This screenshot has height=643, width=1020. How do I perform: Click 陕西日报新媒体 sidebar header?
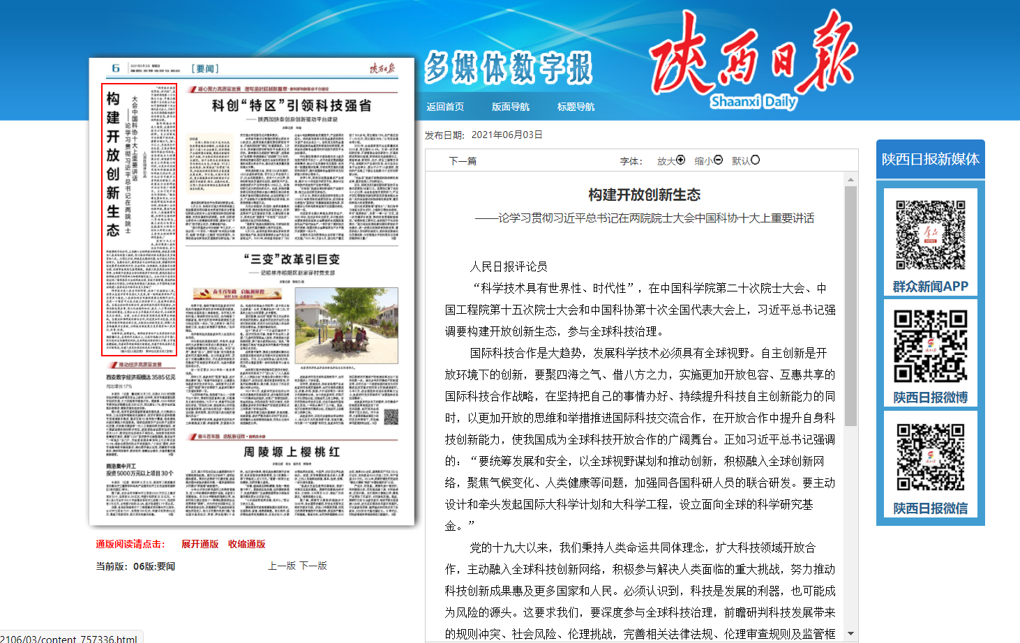931,159
